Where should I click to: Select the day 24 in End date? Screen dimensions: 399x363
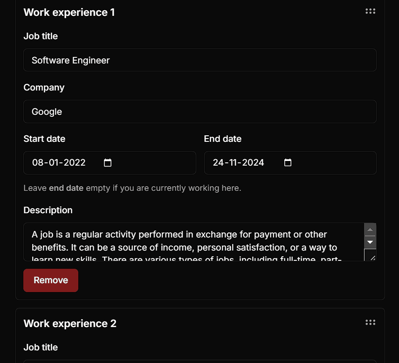[x=218, y=163]
